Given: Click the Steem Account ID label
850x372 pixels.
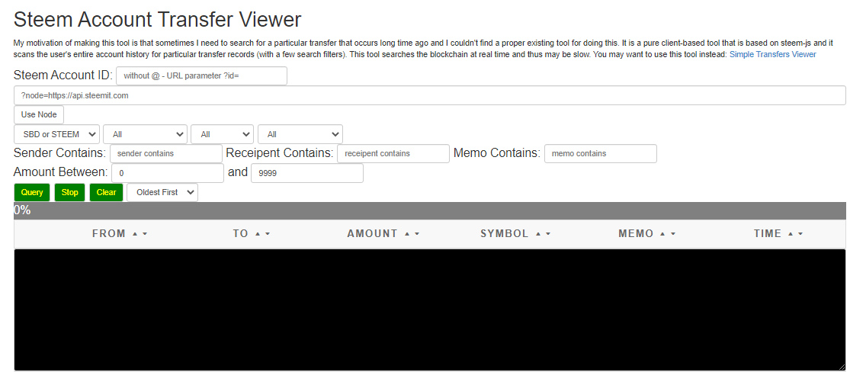Looking at the screenshot, I should click(x=63, y=75).
